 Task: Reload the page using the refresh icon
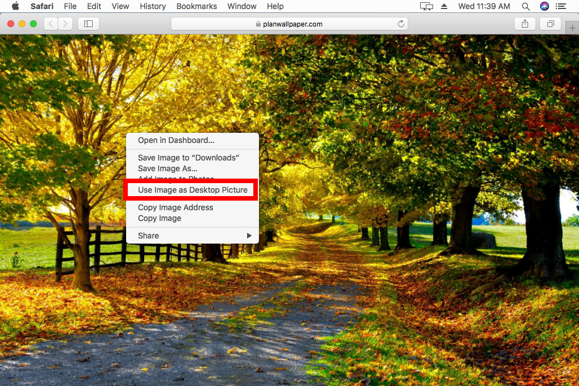click(401, 24)
